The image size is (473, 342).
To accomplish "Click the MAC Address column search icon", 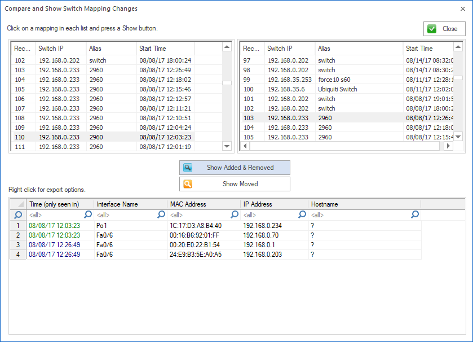I will [x=234, y=214].
